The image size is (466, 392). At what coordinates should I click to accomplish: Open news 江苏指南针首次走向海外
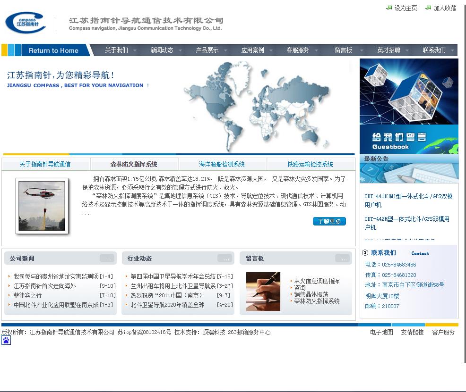click(44, 286)
